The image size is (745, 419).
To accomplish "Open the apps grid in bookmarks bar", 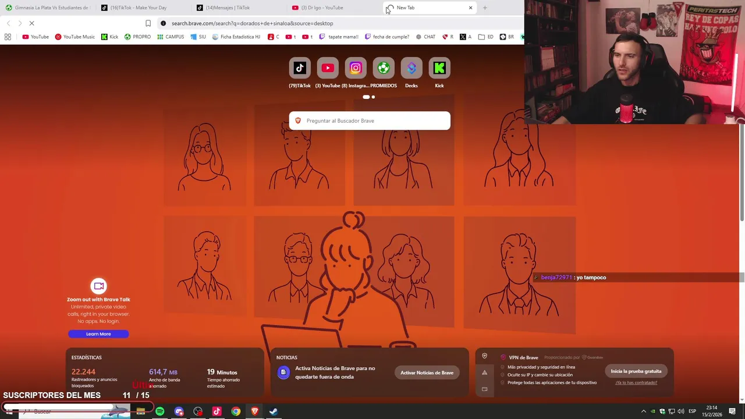I will (8, 37).
